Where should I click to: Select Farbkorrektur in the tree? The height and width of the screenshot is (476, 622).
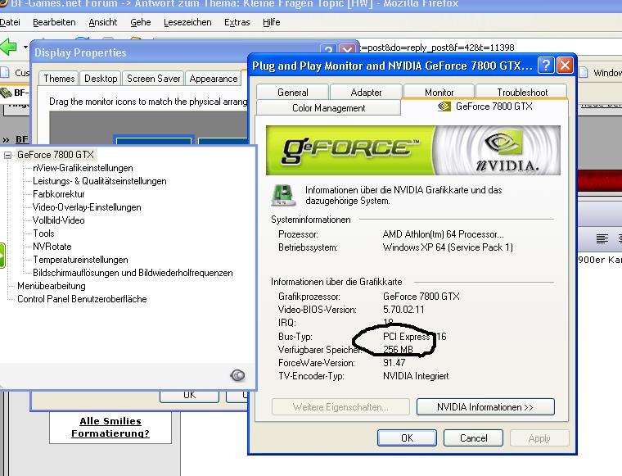coord(59,194)
